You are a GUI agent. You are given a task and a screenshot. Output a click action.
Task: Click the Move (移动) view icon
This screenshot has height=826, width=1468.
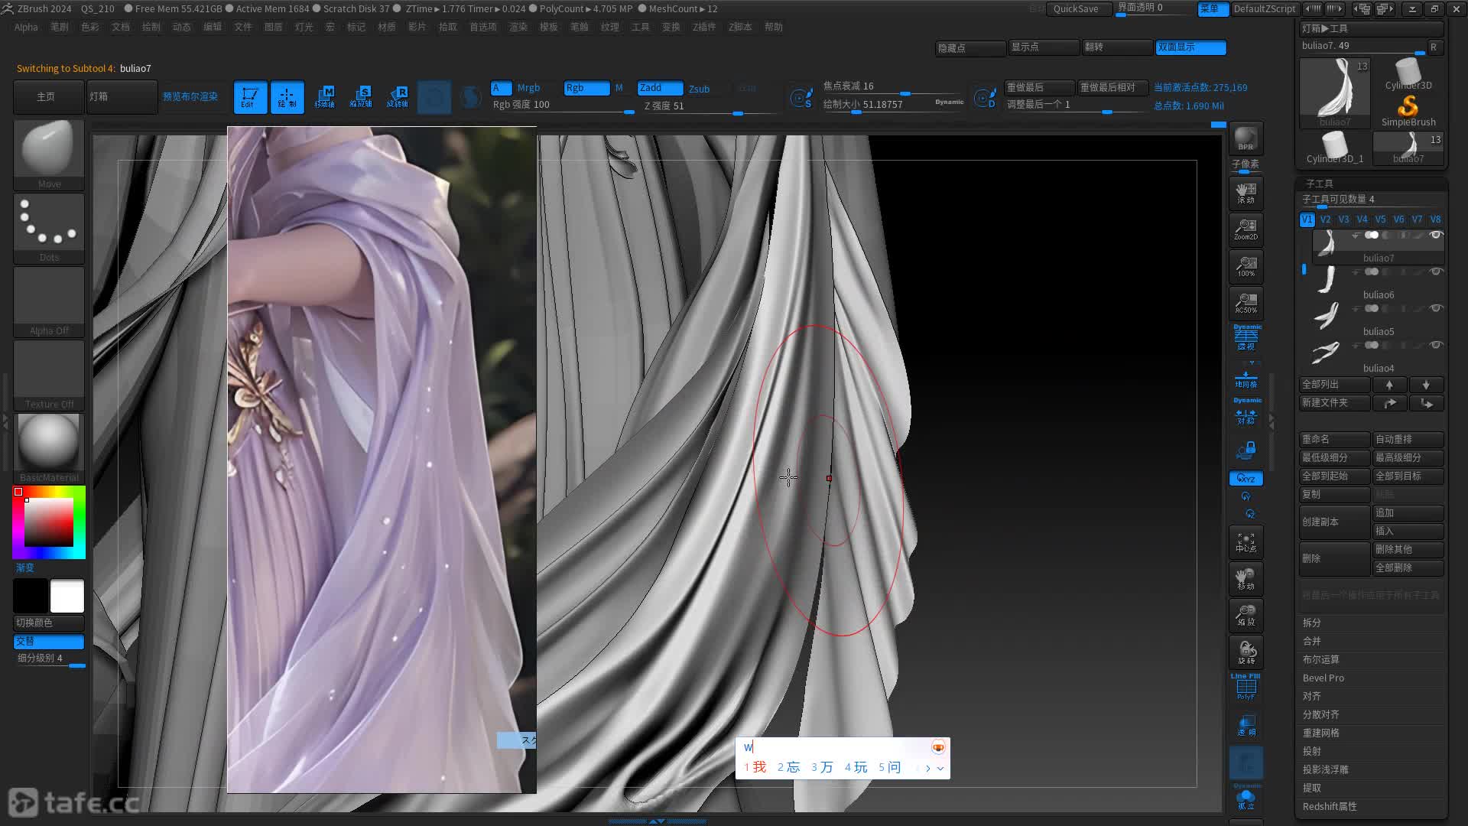[1246, 578]
